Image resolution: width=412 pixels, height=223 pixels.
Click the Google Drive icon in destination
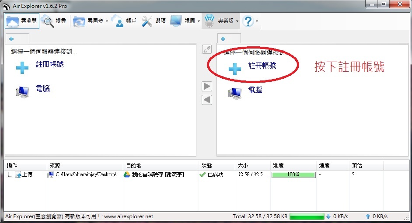[x=127, y=174]
